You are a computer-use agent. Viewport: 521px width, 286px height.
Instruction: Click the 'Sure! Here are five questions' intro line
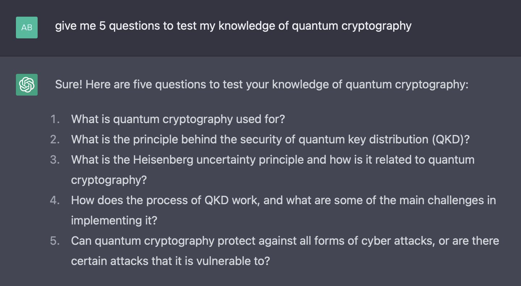pyautogui.click(x=262, y=85)
